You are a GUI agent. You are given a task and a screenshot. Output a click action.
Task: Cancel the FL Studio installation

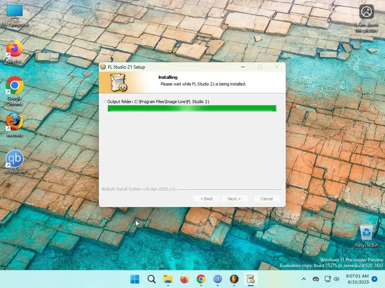coord(267,199)
